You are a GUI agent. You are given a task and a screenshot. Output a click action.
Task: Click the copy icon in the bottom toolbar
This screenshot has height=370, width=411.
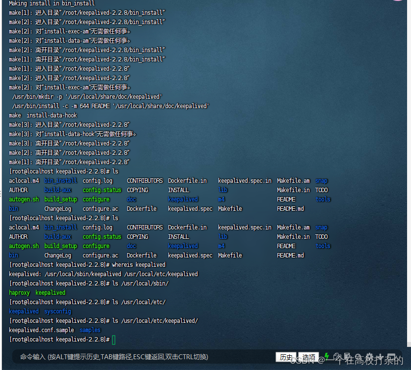point(337,356)
